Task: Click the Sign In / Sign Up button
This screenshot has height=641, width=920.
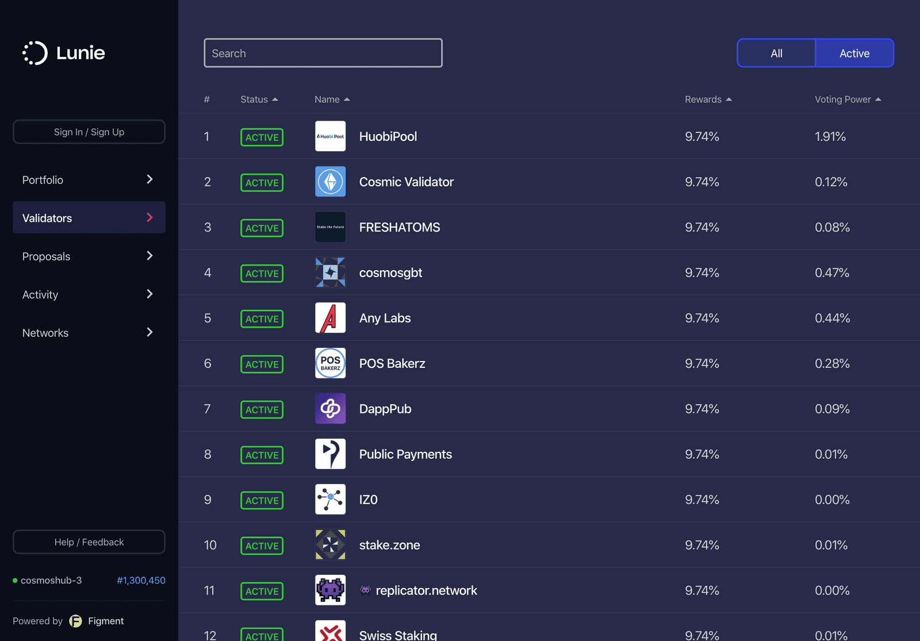Action: (89, 132)
